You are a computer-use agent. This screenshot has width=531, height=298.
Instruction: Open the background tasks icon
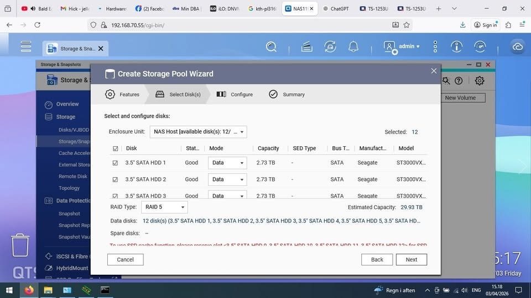pyautogui.click(x=330, y=47)
